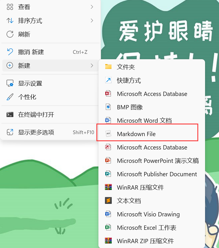Click the 显示设置 monitor icon
The width and height of the screenshot is (219, 248).
(x=10, y=83)
